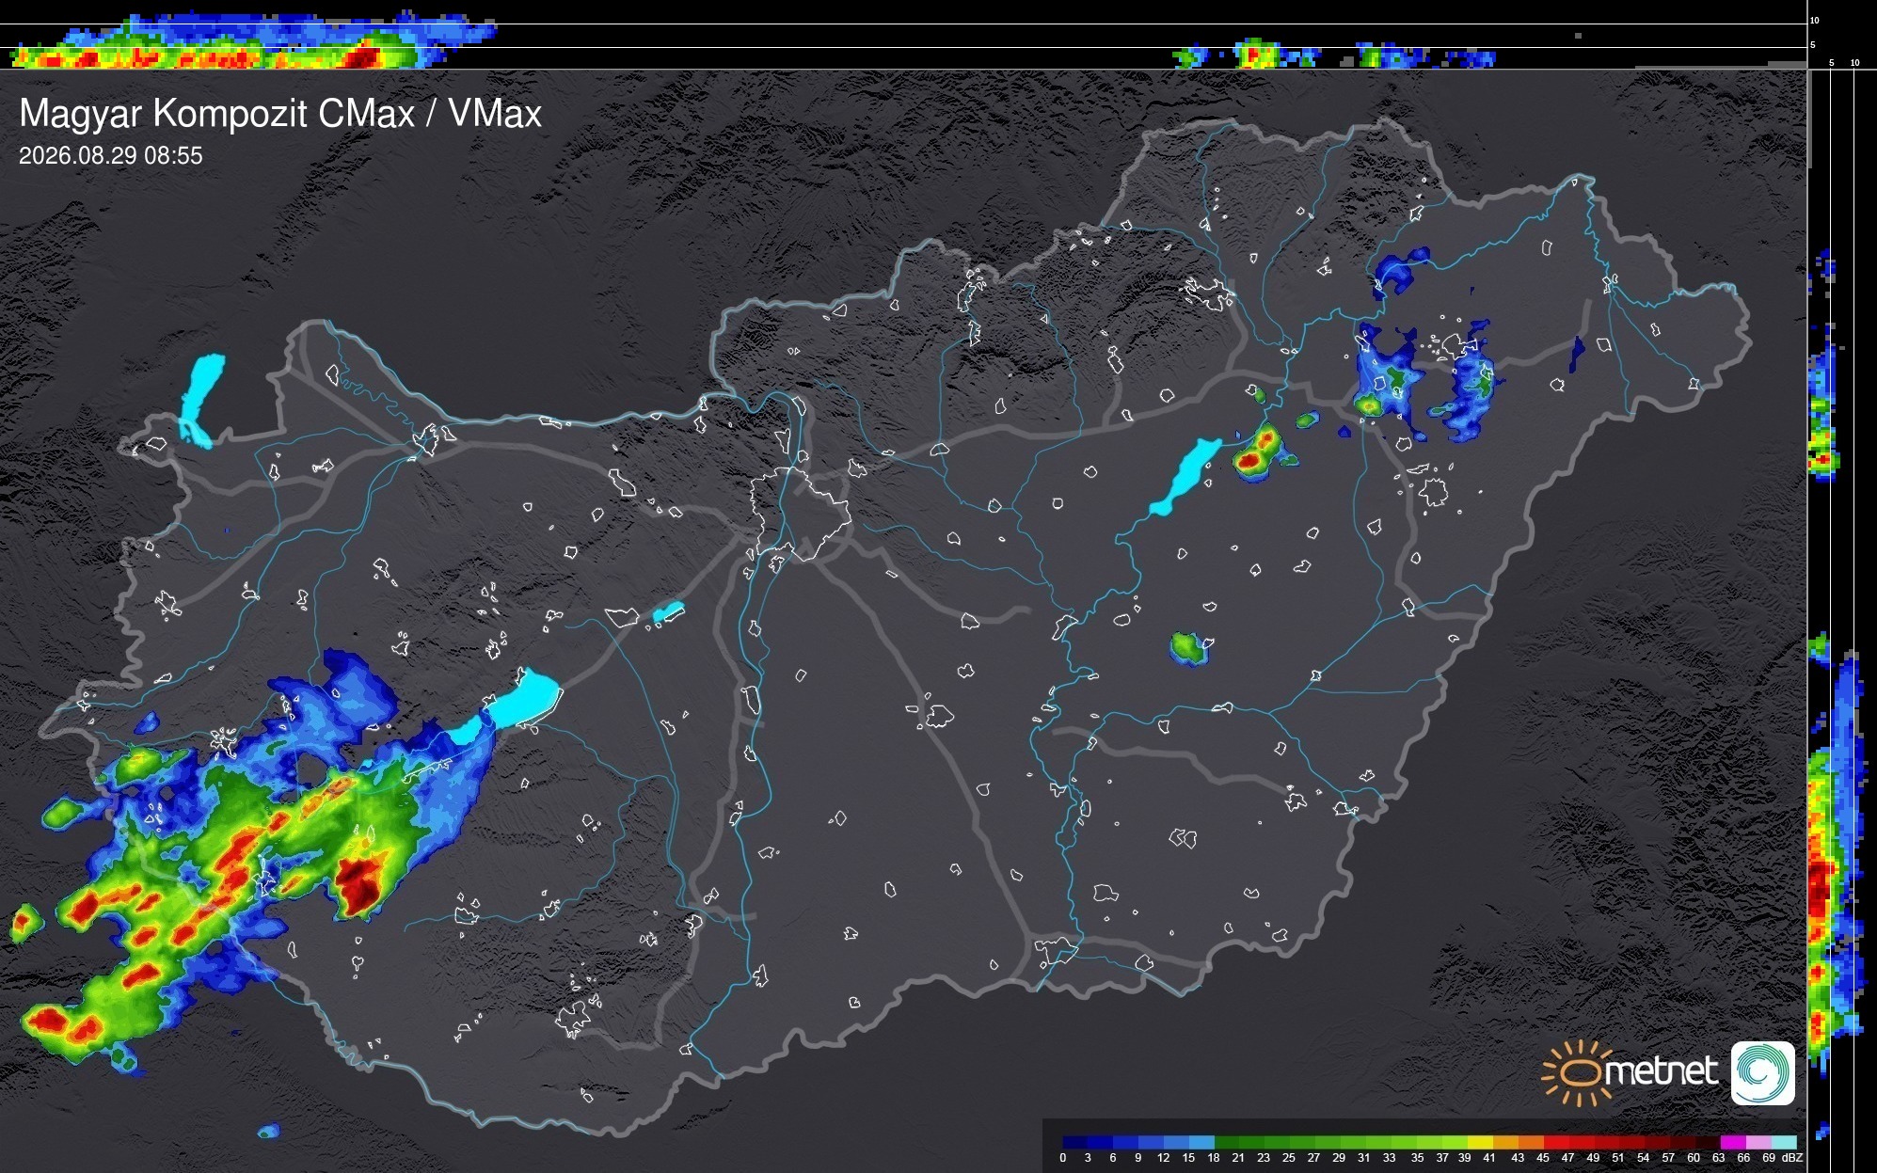Click the magenta 63 dBZ legend swatch
The width and height of the screenshot is (1877, 1173).
(1732, 1142)
